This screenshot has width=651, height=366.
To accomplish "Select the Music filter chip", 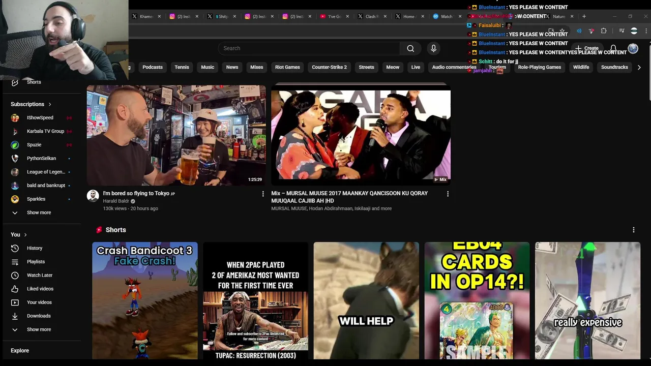I will tap(208, 67).
